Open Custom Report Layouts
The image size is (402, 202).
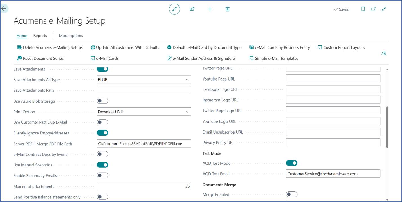click(341, 47)
